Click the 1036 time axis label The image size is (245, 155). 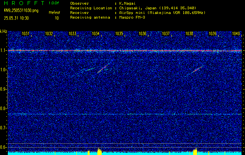tap(143, 33)
